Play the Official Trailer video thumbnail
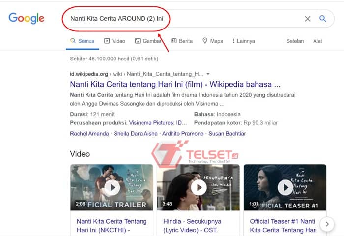 coord(112,187)
